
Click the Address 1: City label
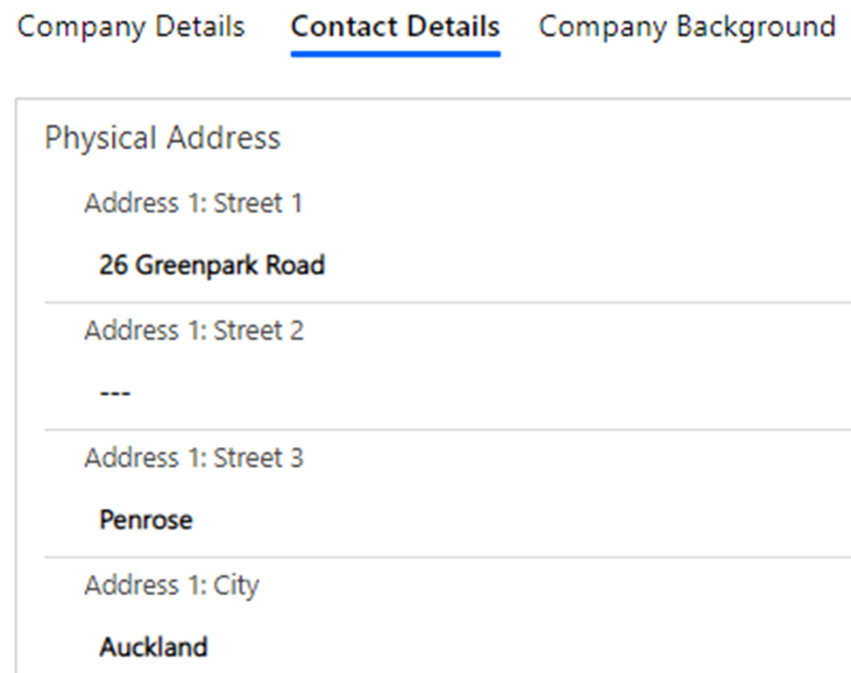172,584
